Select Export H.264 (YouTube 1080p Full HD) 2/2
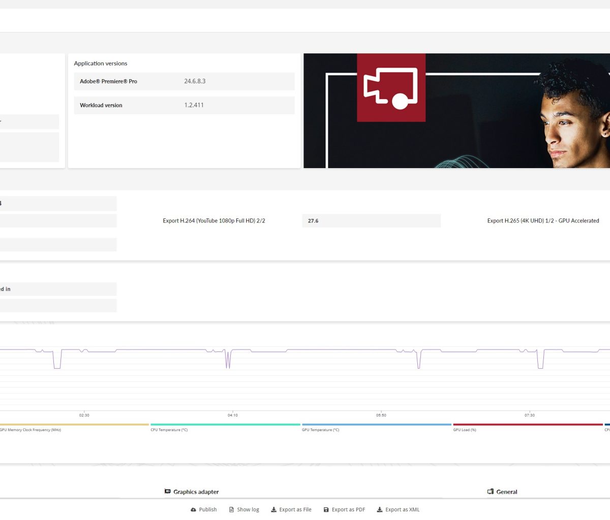The width and height of the screenshot is (610, 520). pos(214,221)
